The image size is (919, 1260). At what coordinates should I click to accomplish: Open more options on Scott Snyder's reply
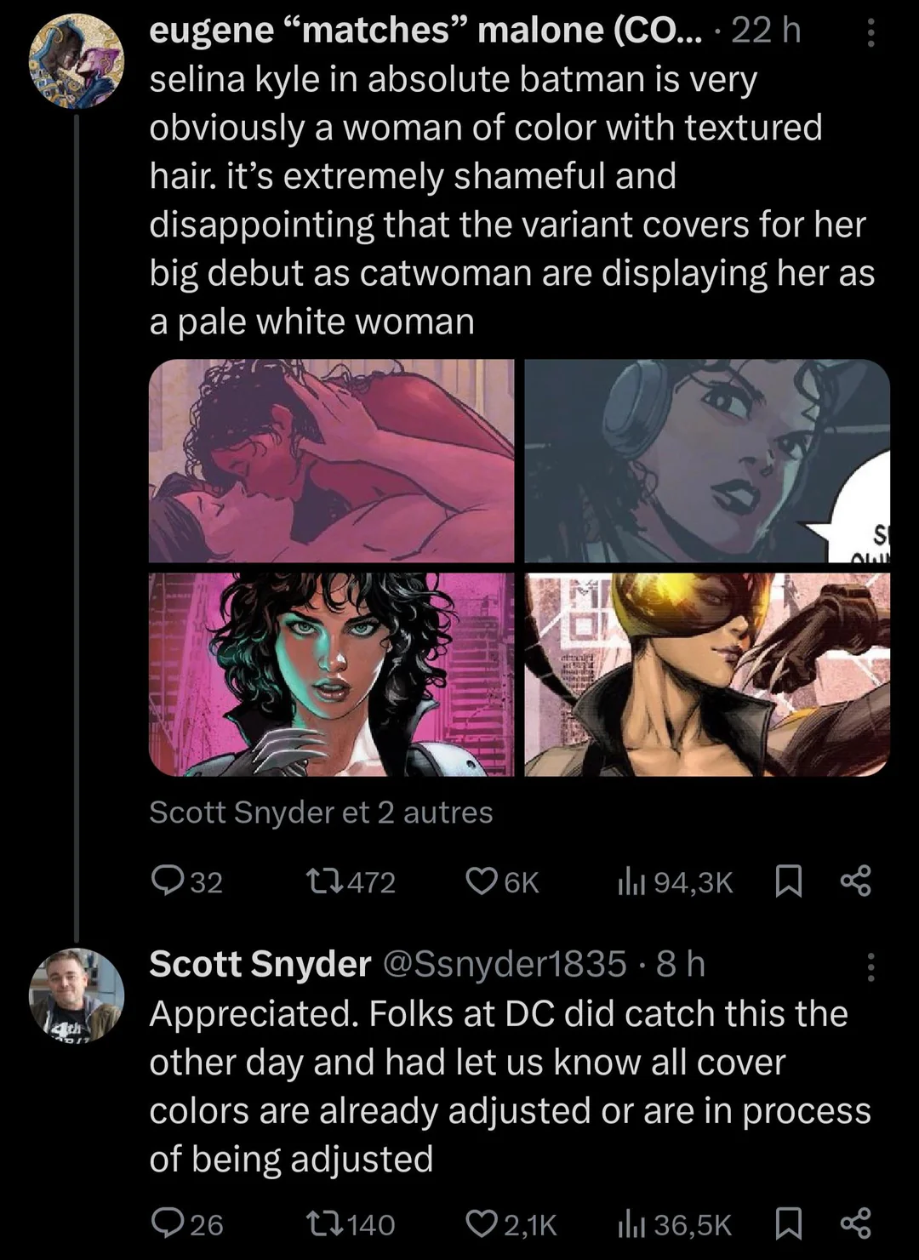870,967
